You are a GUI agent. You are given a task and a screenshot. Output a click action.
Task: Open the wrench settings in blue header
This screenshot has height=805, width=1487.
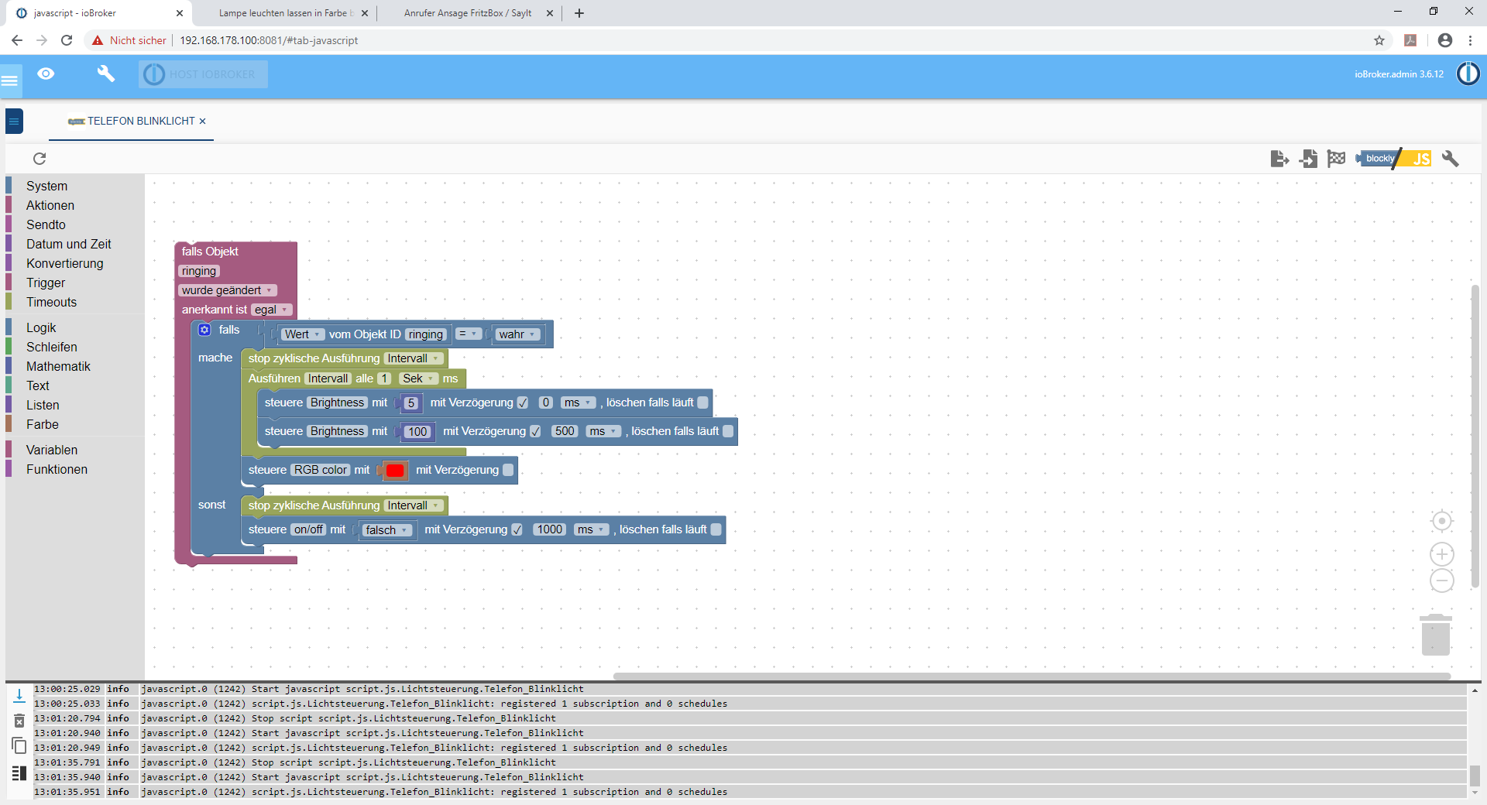106,74
